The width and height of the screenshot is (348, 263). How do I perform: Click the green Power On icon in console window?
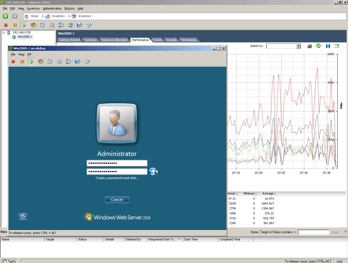[x=32, y=61]
